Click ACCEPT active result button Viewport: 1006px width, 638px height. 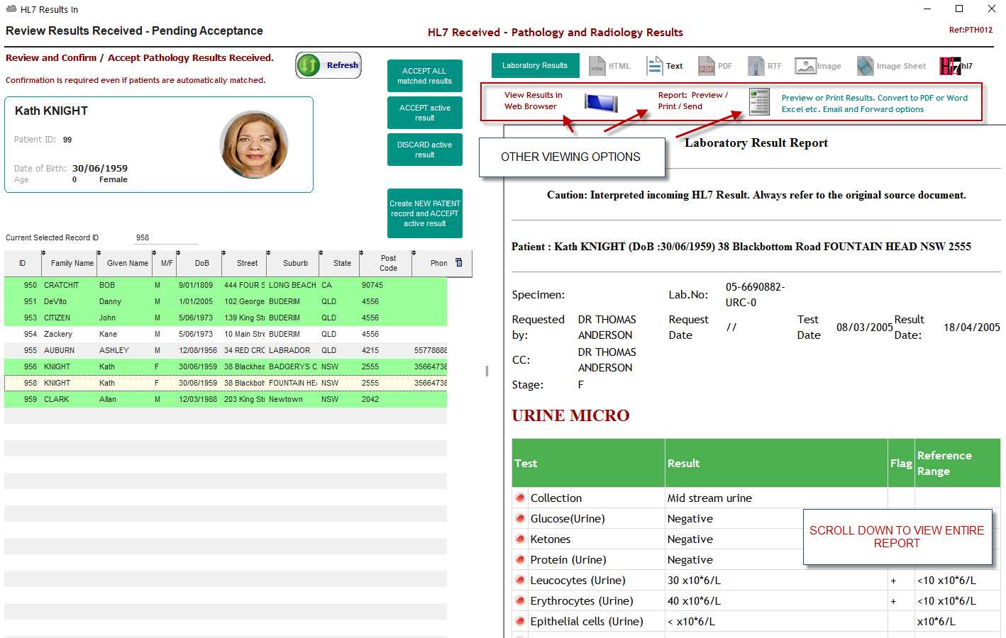425,113
